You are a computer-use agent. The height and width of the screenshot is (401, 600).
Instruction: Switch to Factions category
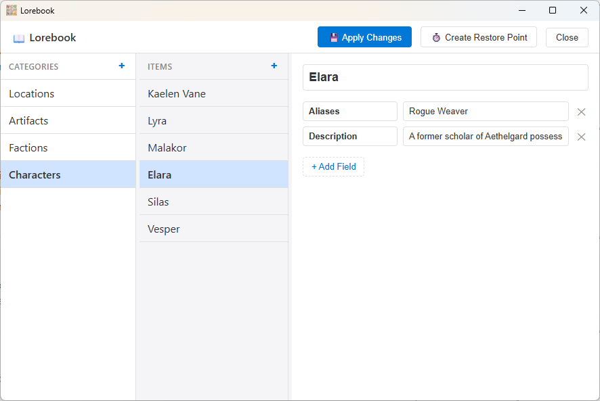[x=68, y=147]
